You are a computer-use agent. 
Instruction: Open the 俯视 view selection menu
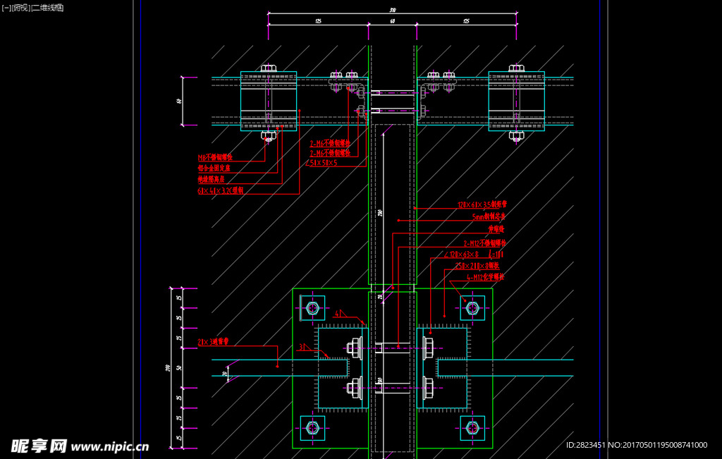point(20,8)
